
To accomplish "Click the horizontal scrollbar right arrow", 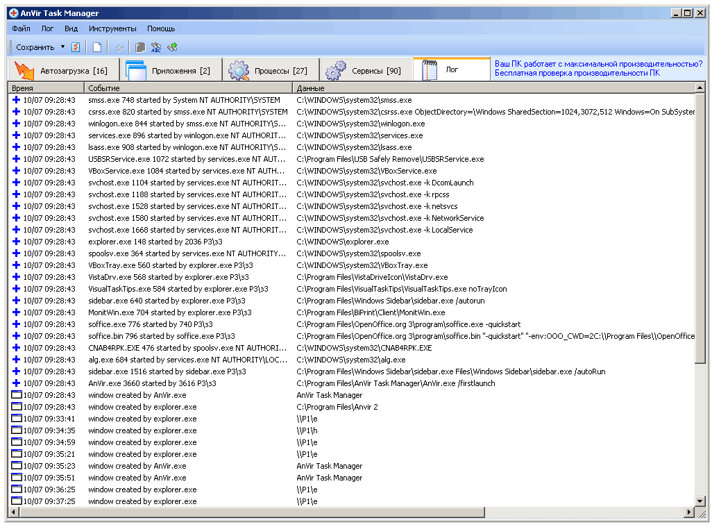I will pyautogui.click(x=689, y=512).
